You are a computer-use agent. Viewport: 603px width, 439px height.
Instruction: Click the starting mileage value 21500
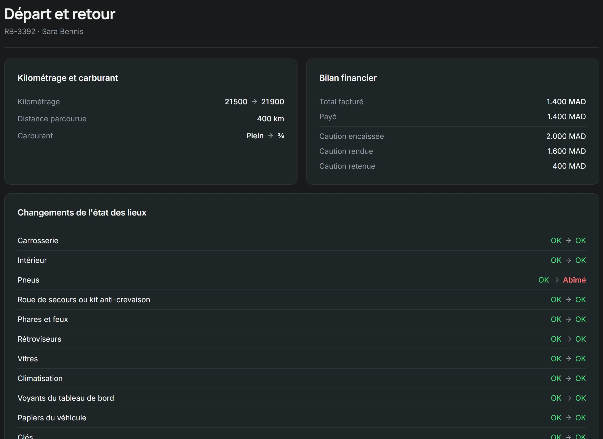coord(236,102)
